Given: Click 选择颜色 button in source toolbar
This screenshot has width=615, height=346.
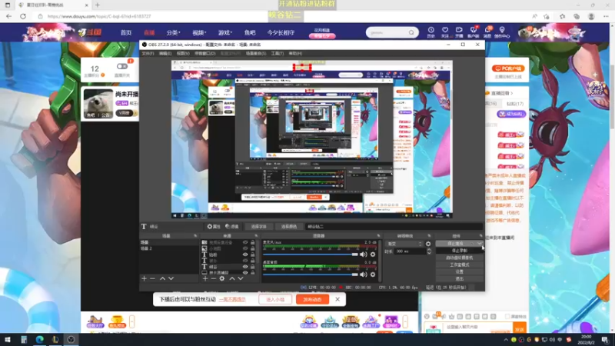Looking at the screenshot, I should 289,226.
